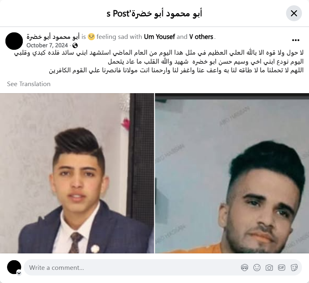Attach a photo using the camera icon
This screenshot has width=309, height=283.
(x=269, y=268)
